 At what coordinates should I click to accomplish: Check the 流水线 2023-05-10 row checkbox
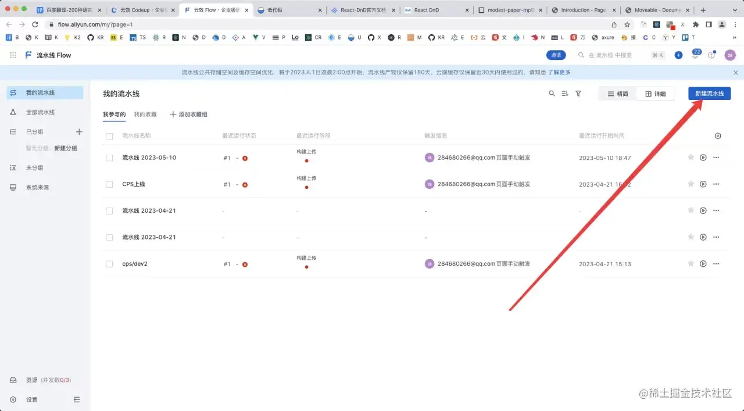(109, 158)
